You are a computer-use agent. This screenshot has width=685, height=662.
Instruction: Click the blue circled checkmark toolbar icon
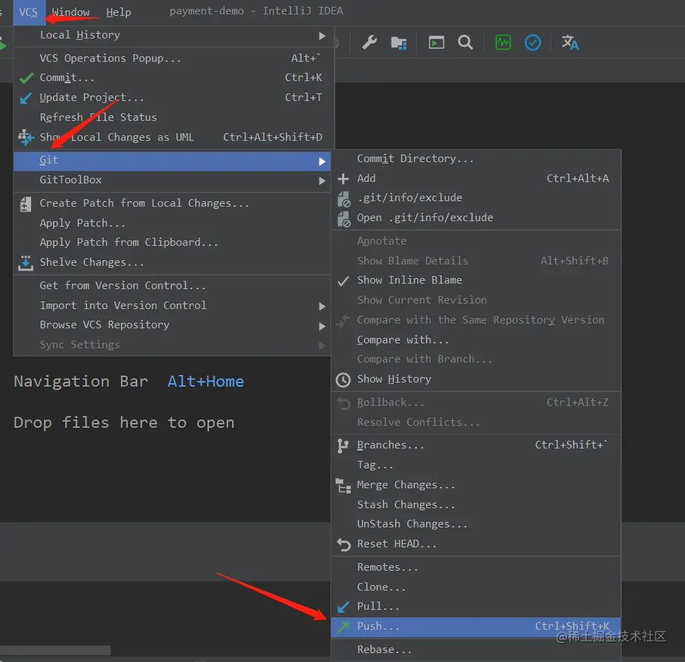(x=532, y=43)
